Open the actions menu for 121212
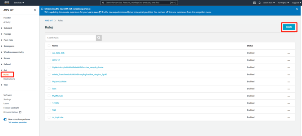Viewport: 302px width, 136px height. (x=289, y=103)
